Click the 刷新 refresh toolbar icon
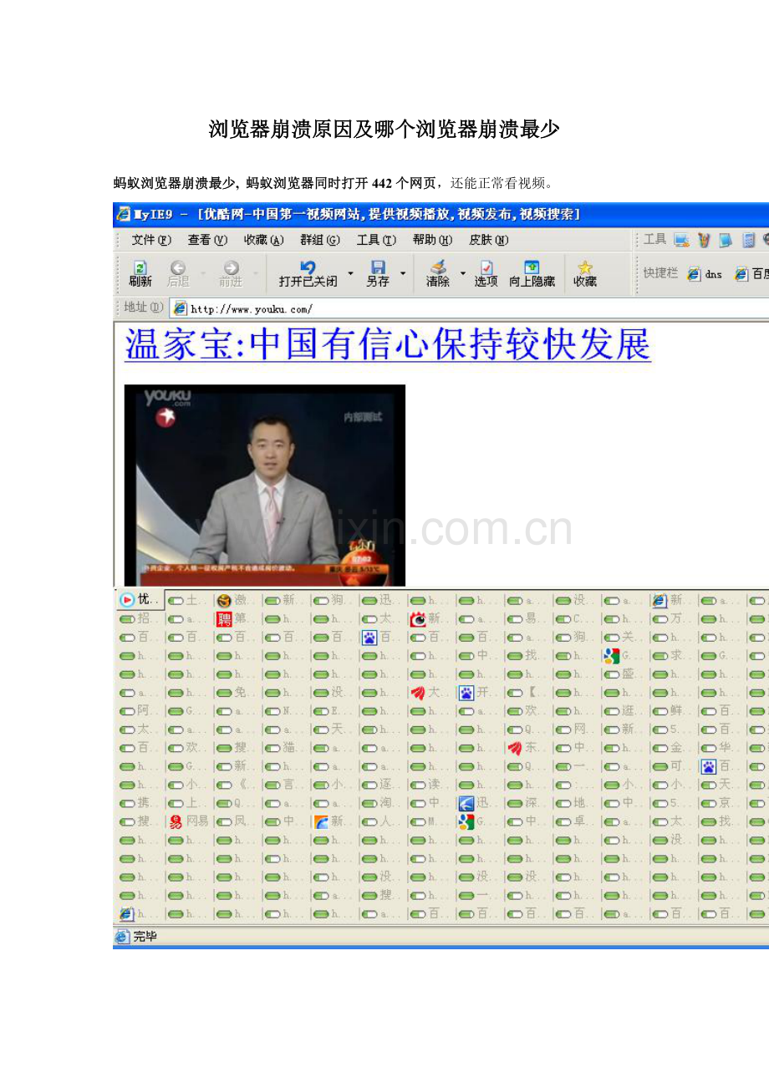The image size is (769, 1088). 140,268
